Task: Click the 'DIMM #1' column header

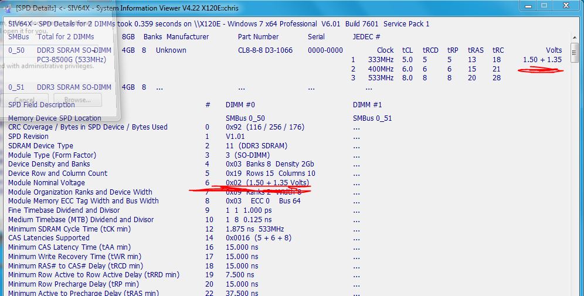Action: point(367,105)
